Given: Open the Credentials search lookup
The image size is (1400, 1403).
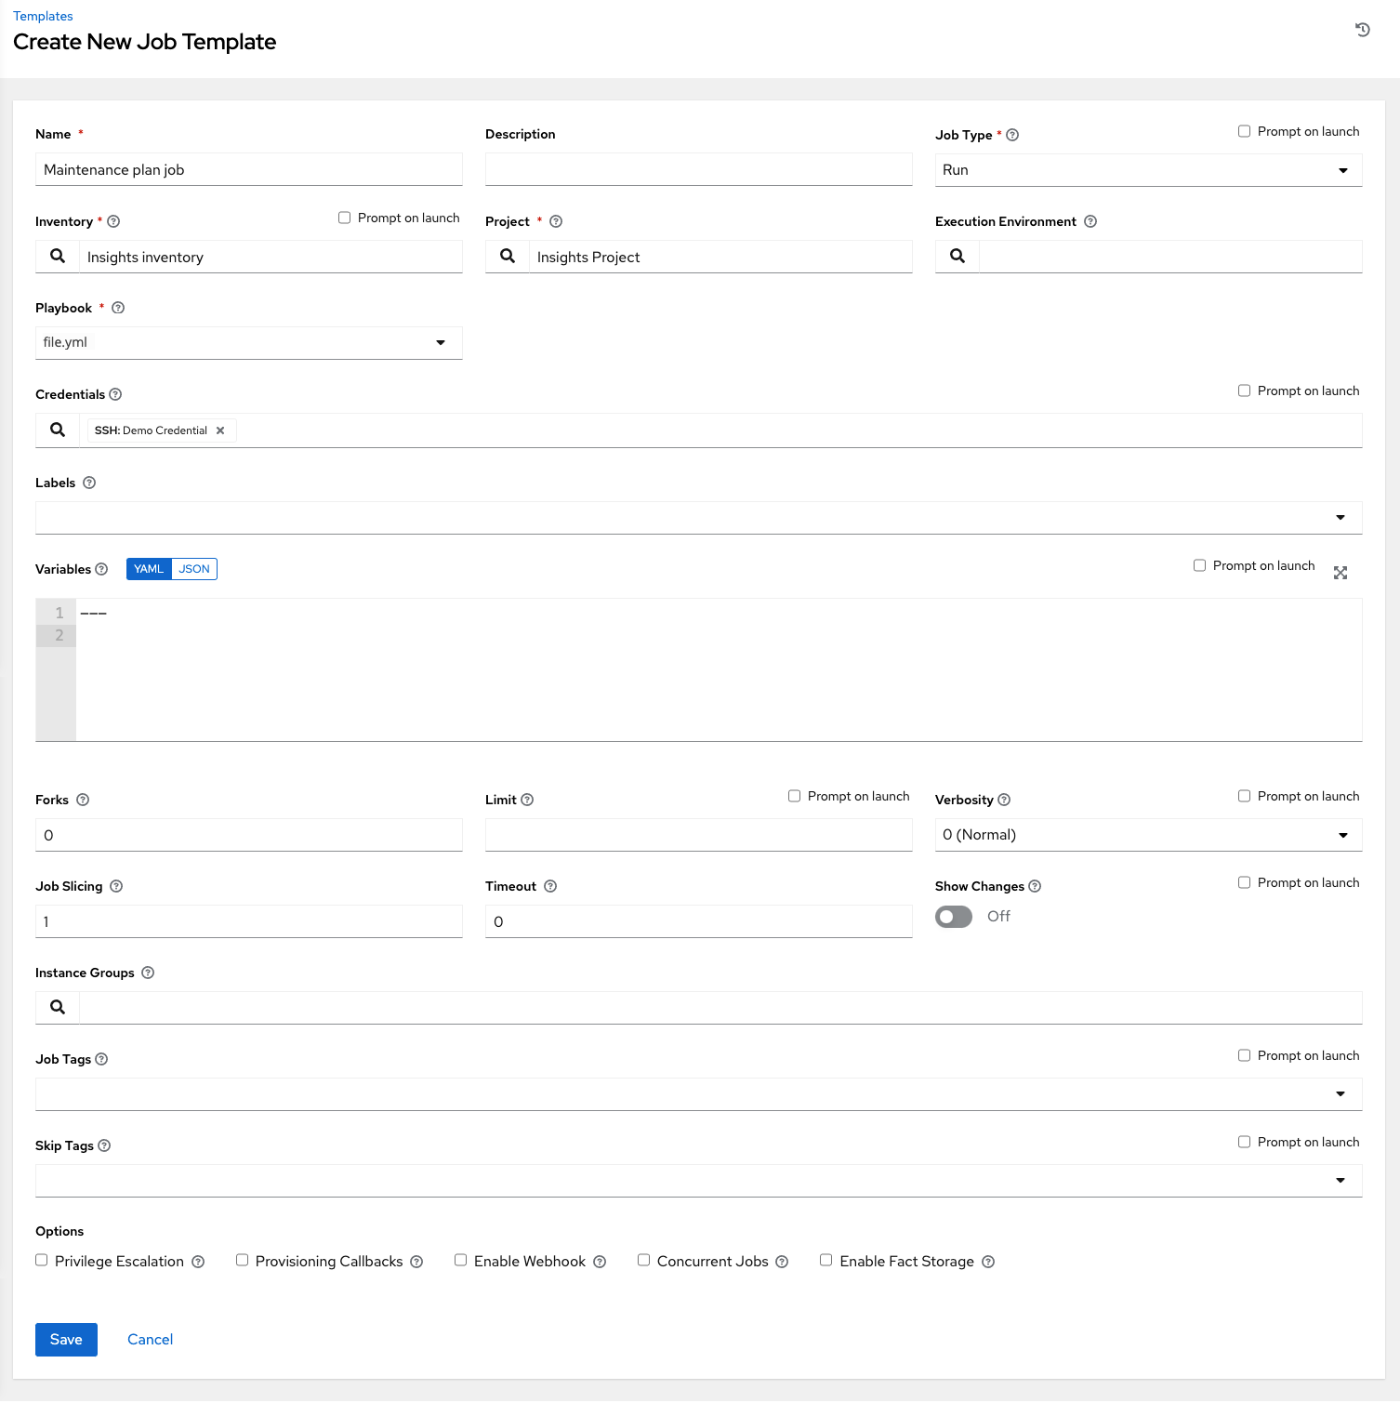Looking at the screenshot, I should tap(56, 430).
